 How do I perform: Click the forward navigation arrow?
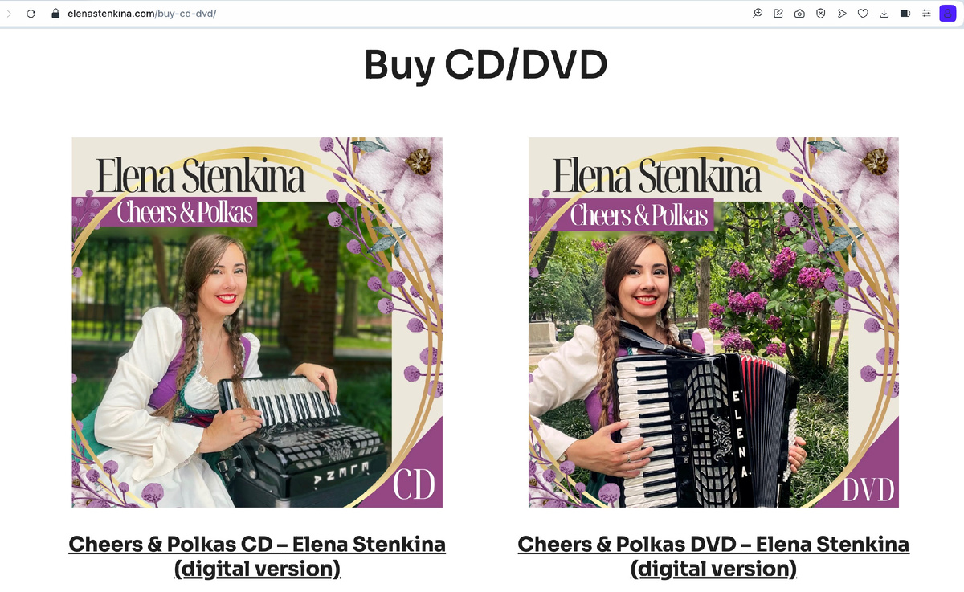tap(9, 14)
